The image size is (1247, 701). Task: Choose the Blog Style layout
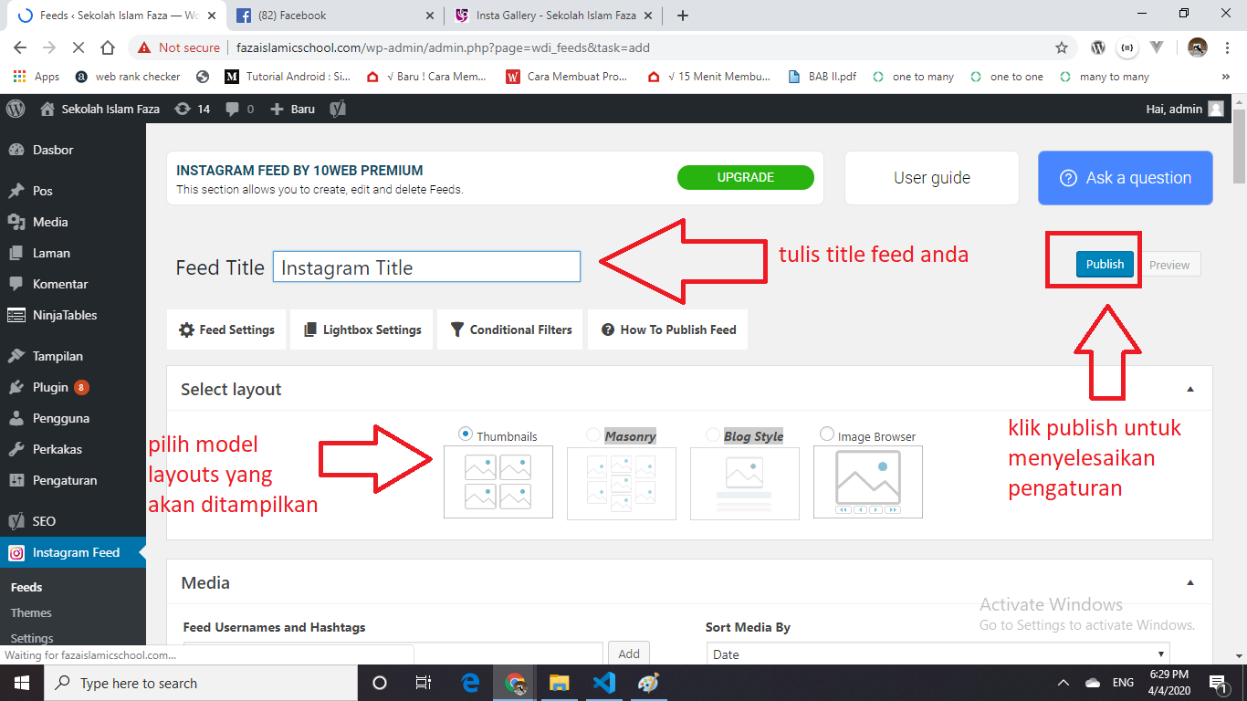click(712, 434)
